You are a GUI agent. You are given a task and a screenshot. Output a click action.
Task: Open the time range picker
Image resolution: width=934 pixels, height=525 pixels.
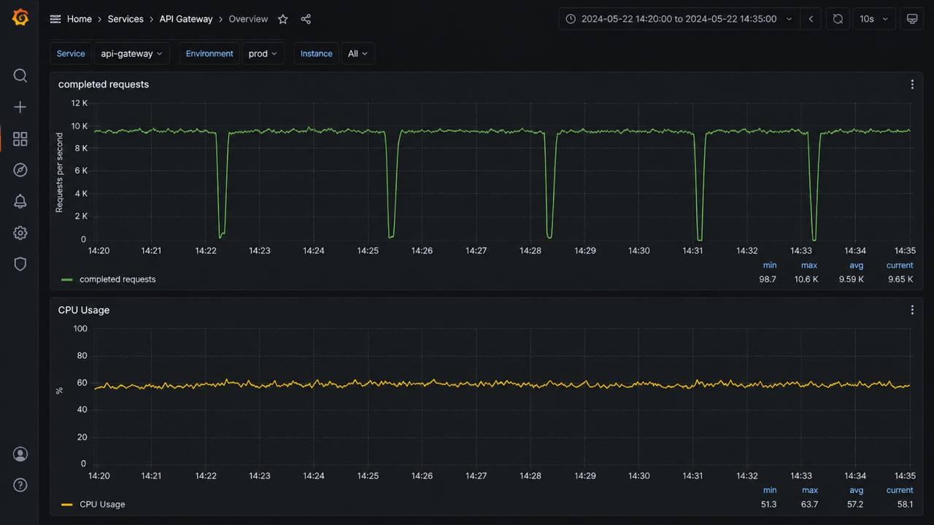point(679,19)
